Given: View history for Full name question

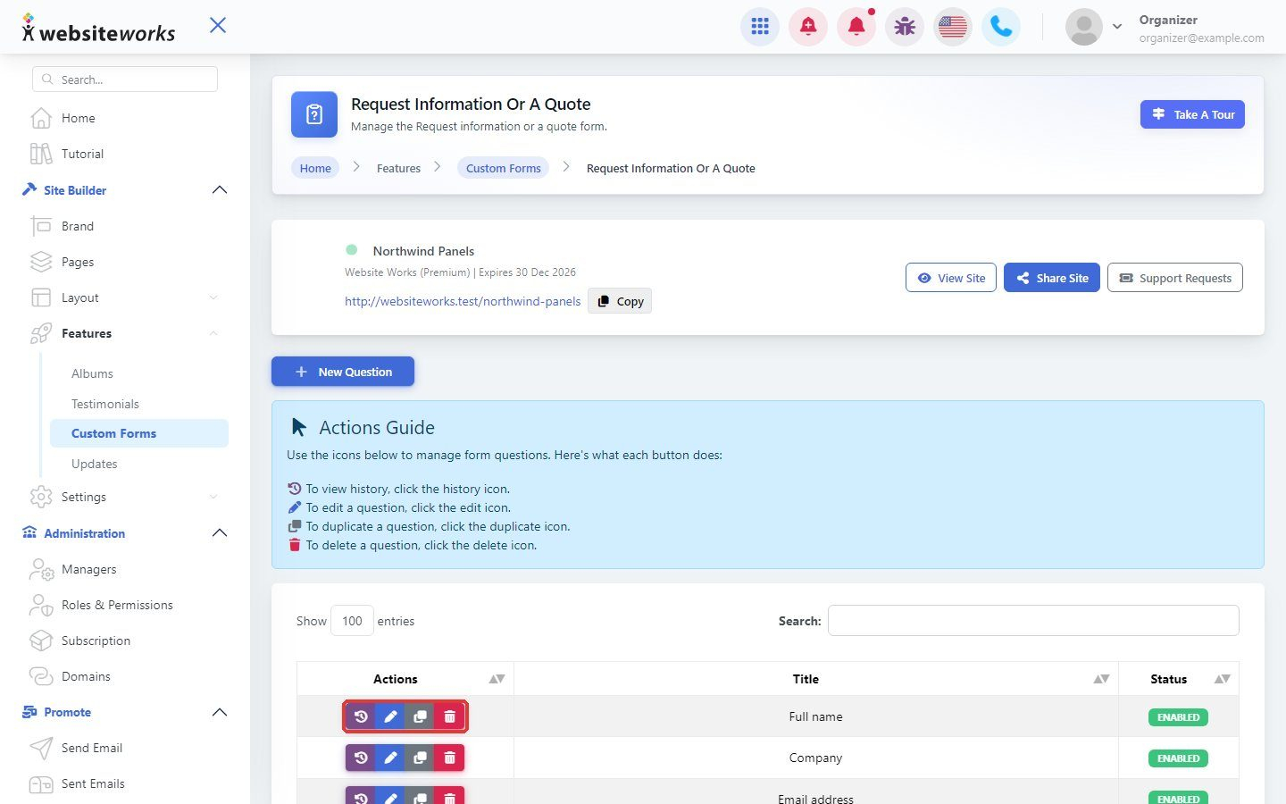Looking at the screenshot, I should coord(361,716).
